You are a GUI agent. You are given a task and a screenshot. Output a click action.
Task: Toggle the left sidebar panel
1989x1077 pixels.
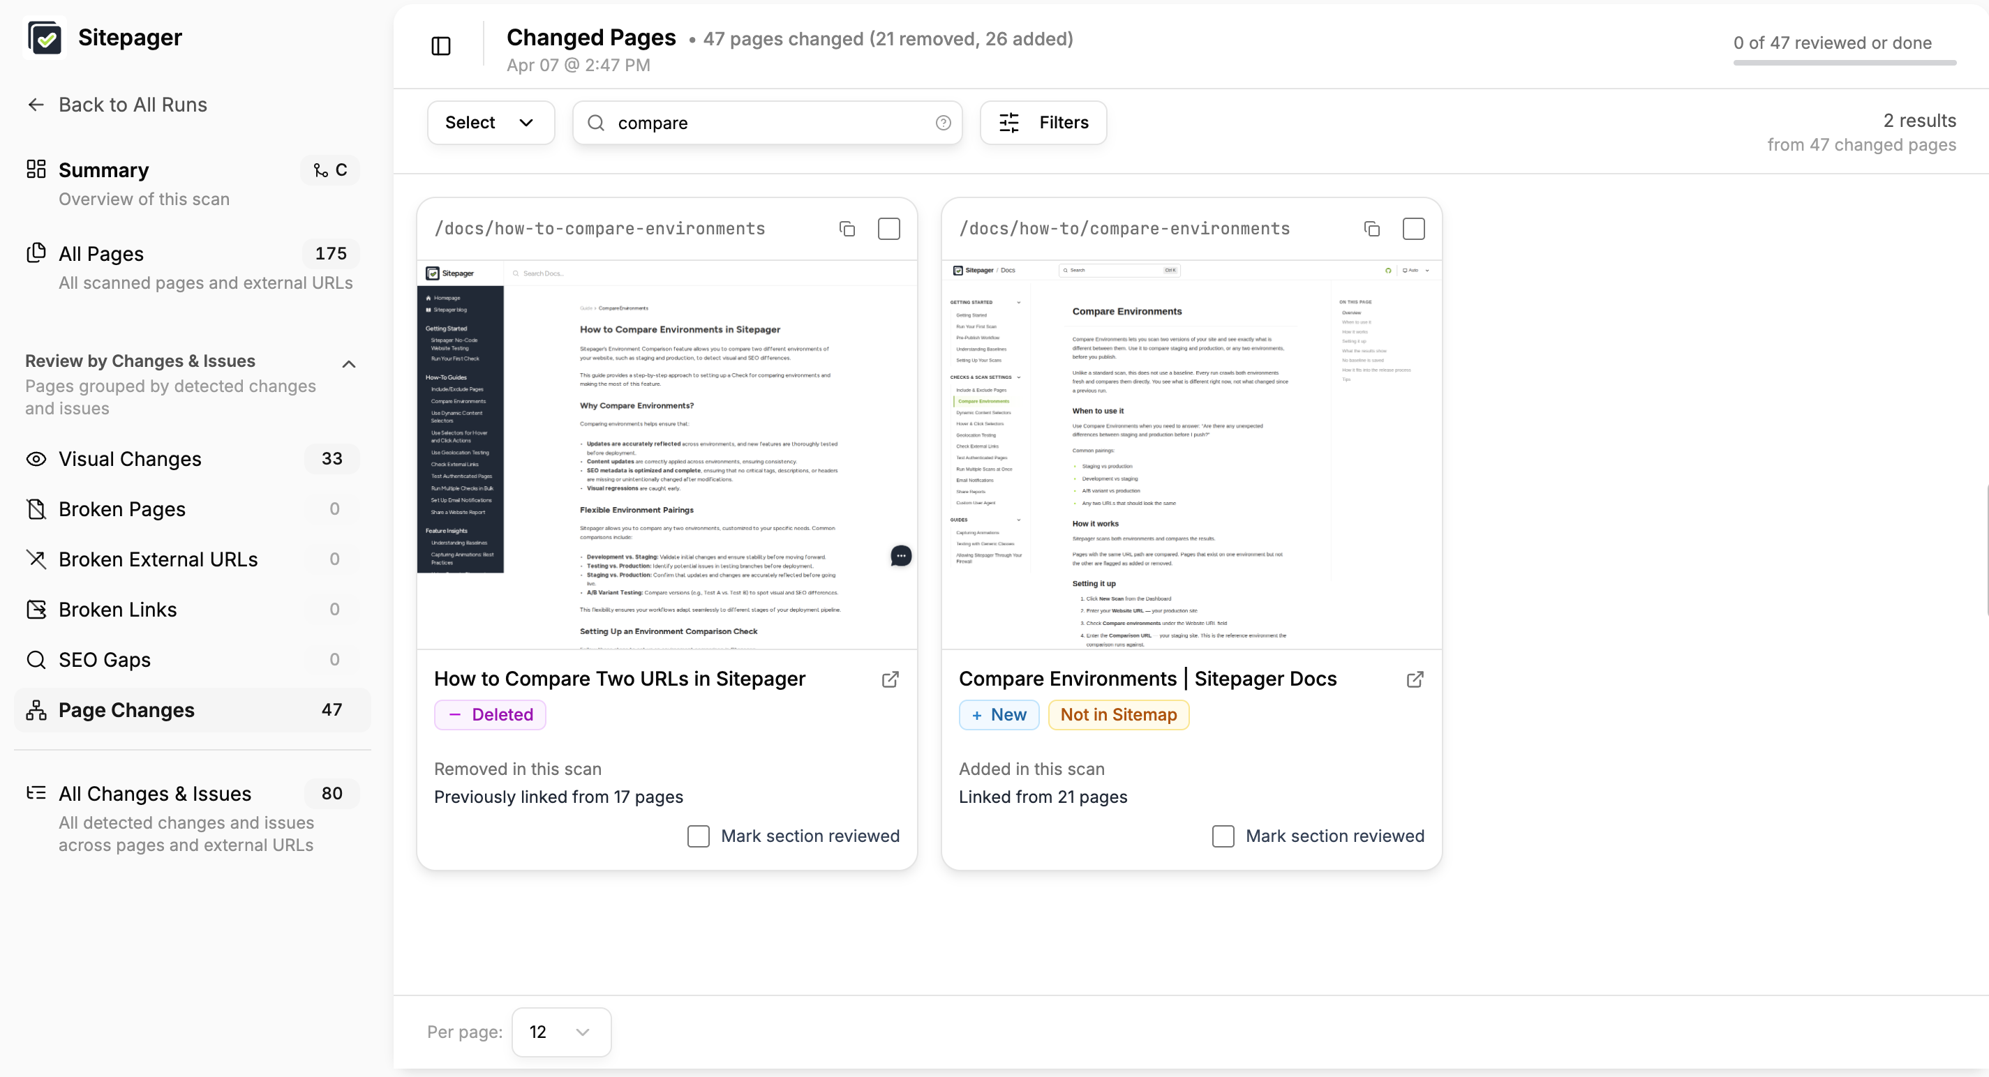pos(440,45)
